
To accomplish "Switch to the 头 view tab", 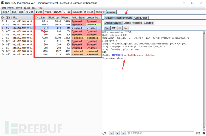I will coord(120,28).
